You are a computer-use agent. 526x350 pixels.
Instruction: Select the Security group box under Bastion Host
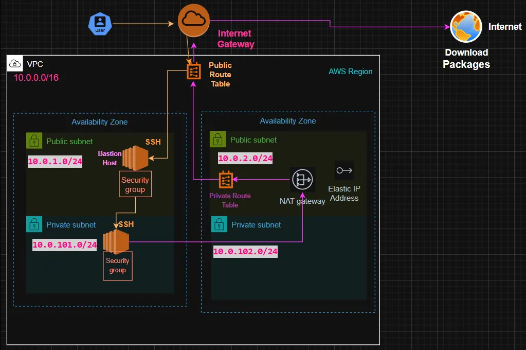coord(135,183)
